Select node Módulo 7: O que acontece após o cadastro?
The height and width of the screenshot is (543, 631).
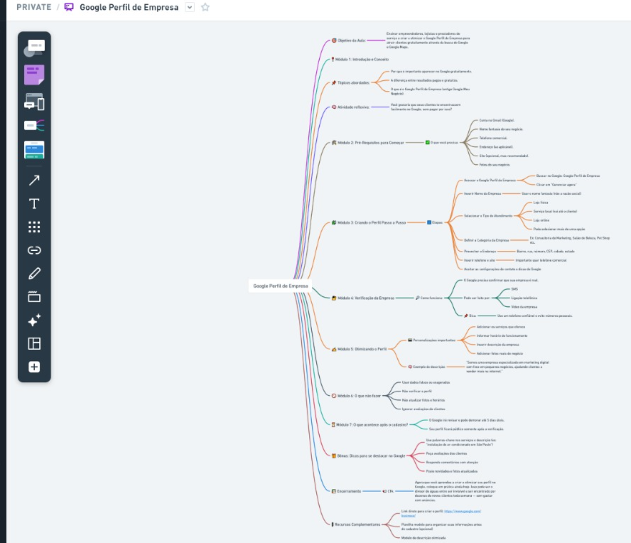370,424
